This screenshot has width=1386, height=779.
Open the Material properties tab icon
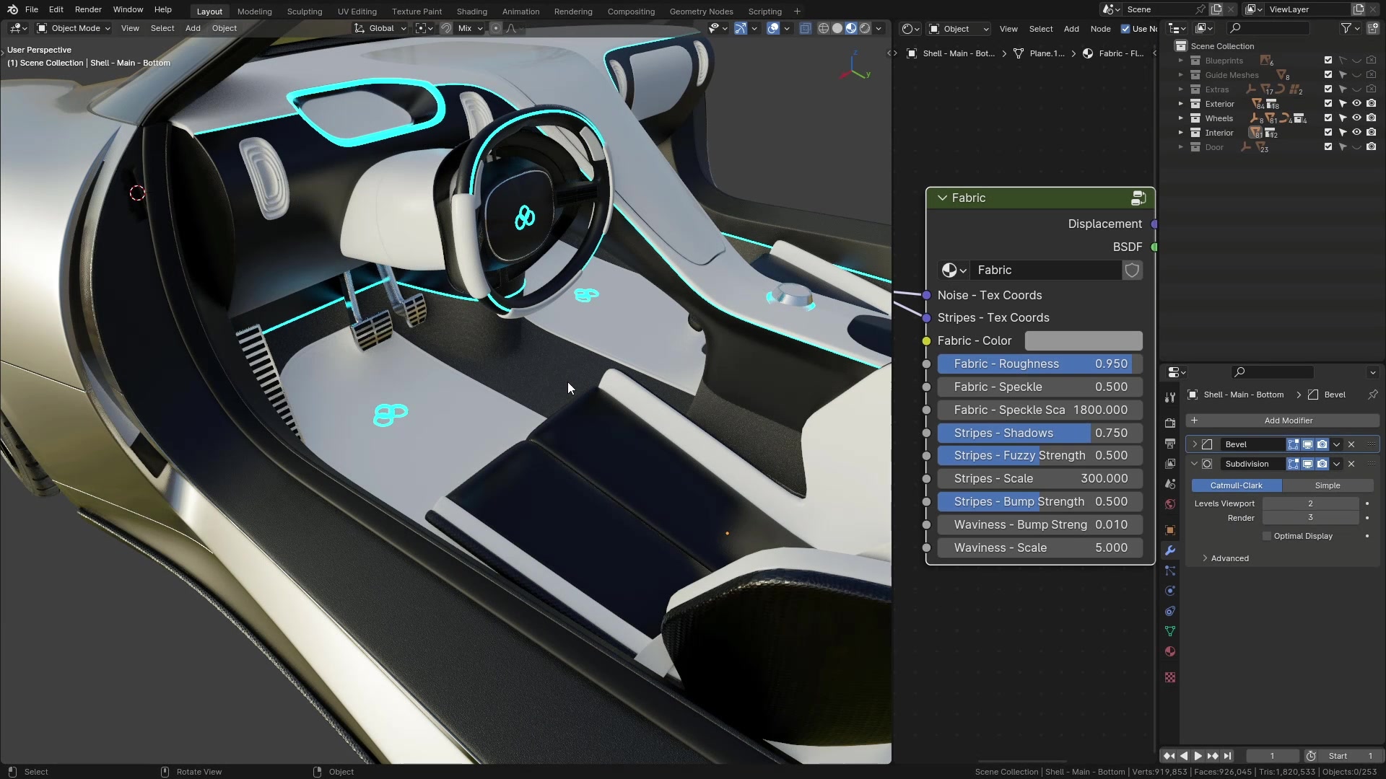(x=1170, y=651)
